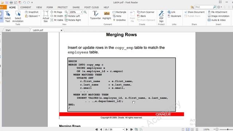
Task: Click the Print icon in quick access toolbar
Action: click(11, 3)
